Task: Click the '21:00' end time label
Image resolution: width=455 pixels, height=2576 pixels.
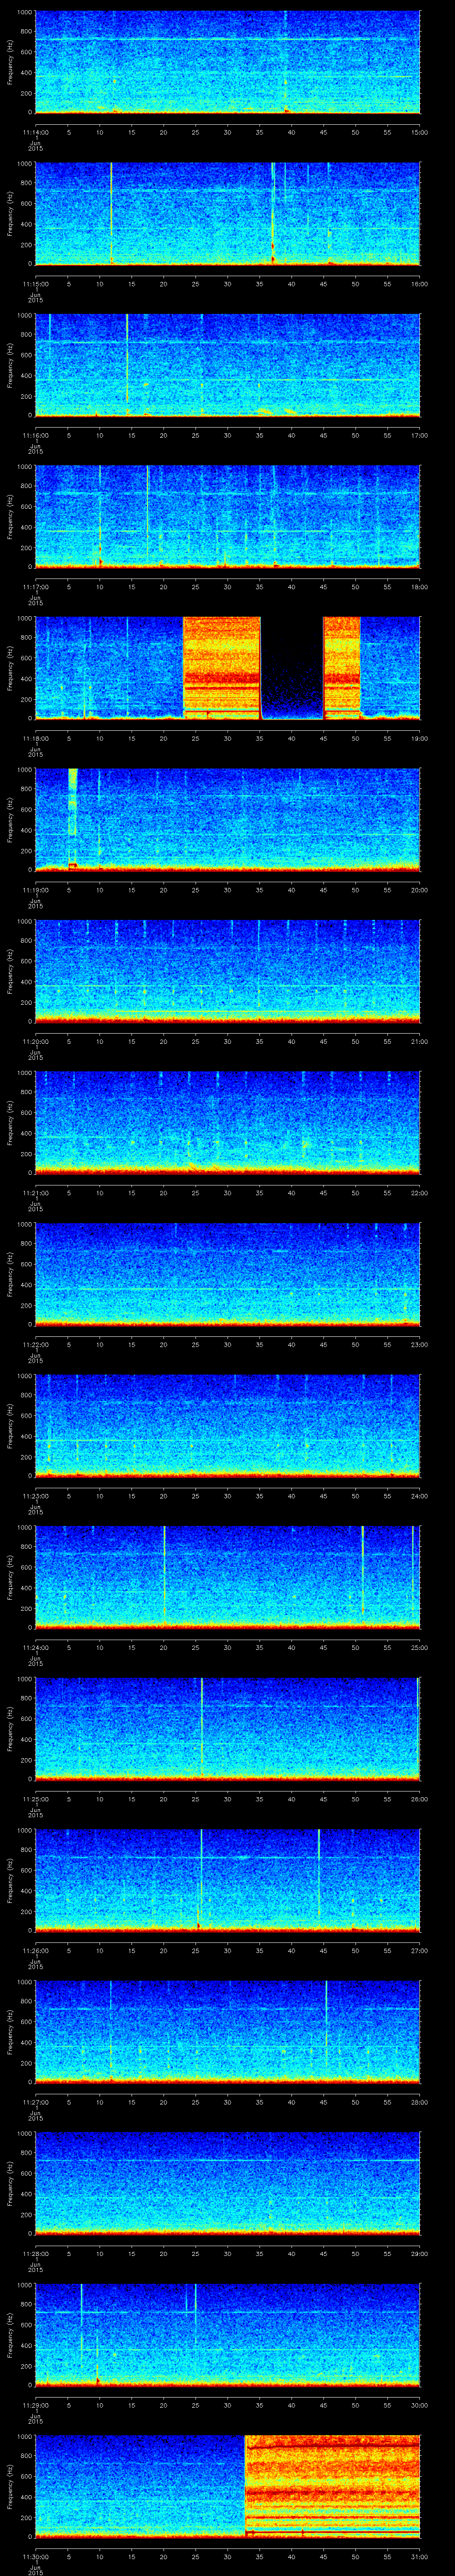Action: [419, 1041]
